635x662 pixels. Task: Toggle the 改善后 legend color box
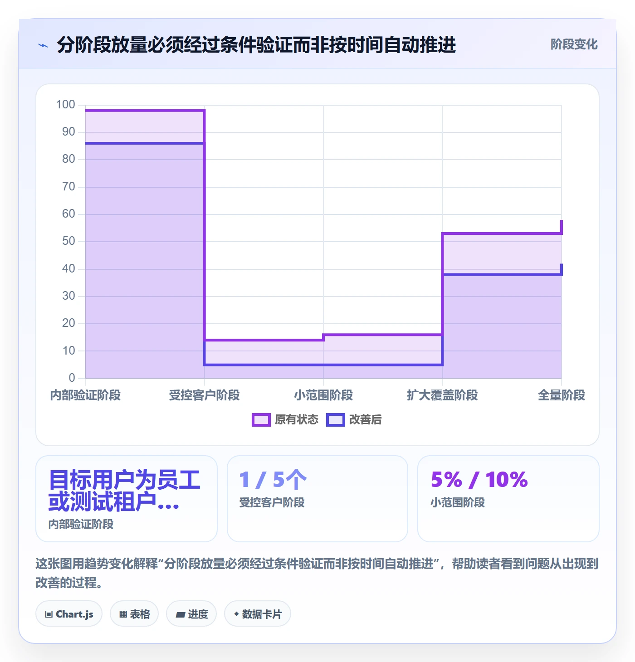click(x=335, y=420)
